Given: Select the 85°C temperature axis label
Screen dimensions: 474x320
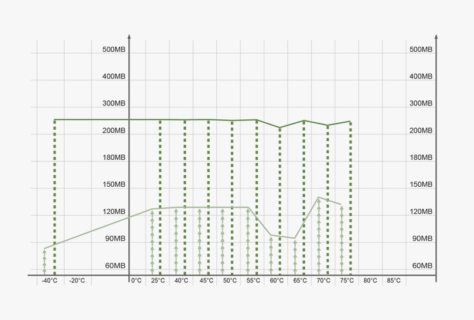Looking at the screenshot, I should coord(394,281).
